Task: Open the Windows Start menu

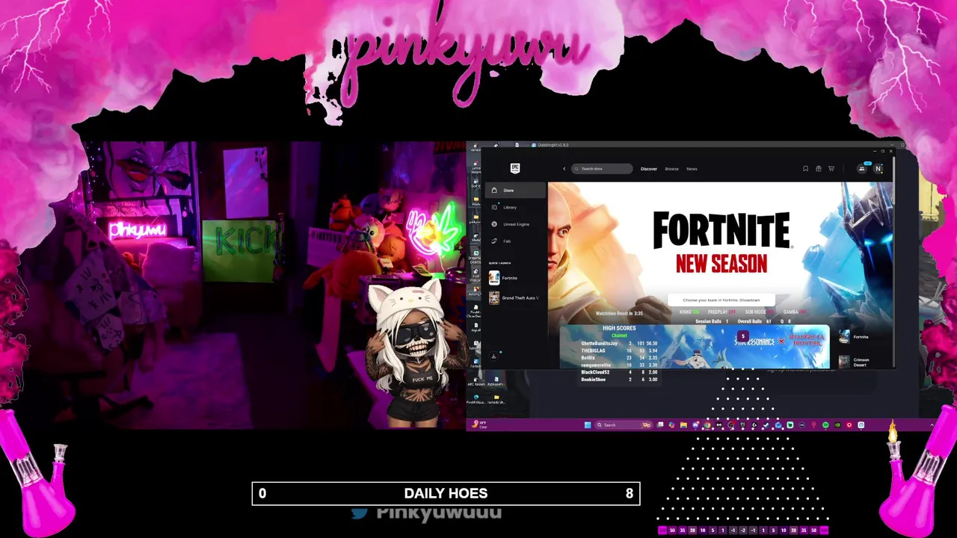Action: click(588, 425)
